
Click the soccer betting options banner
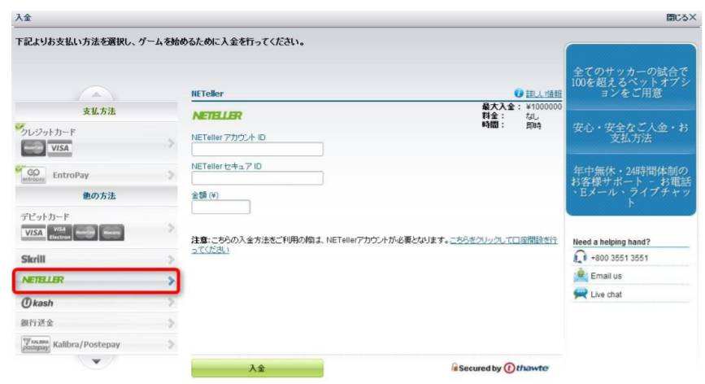[x=631, y=77]
